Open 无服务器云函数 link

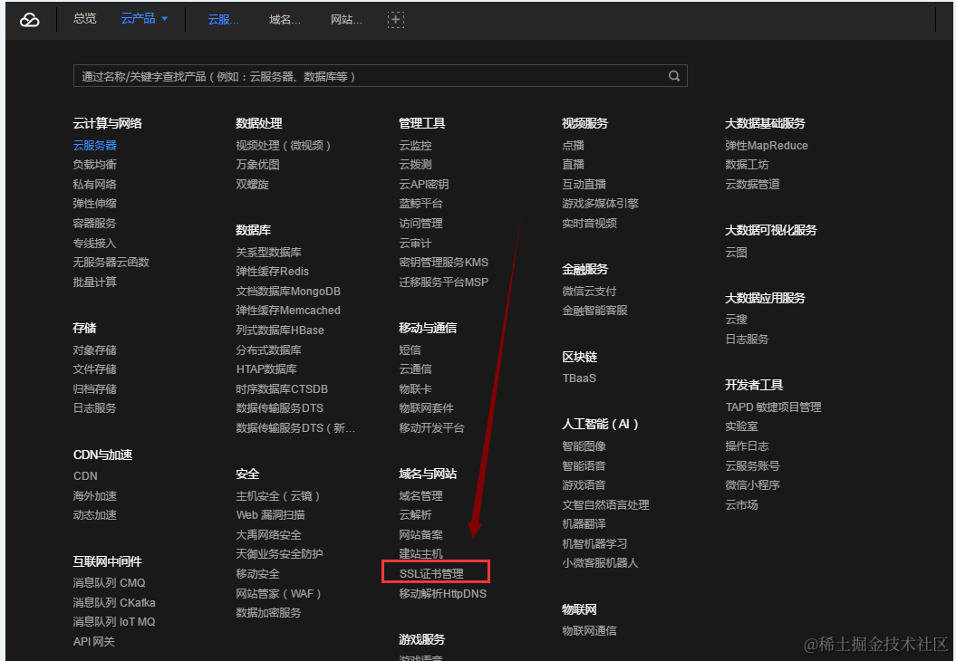111,262
